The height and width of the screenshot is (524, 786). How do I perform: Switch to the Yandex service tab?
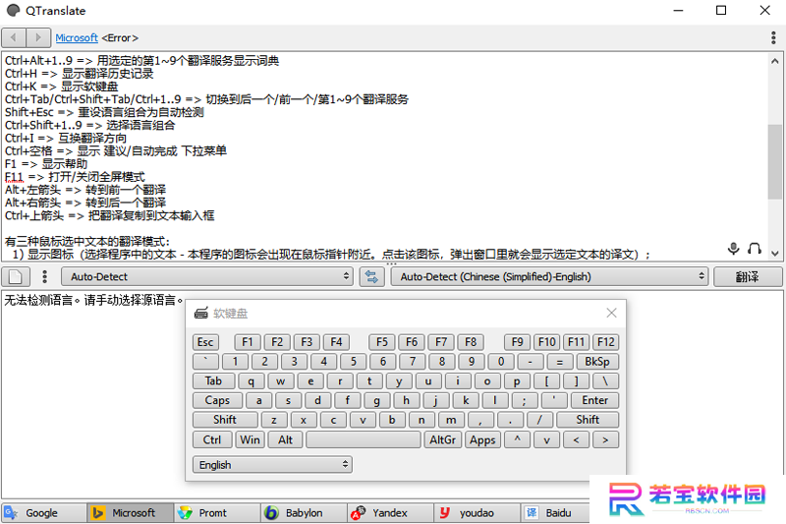pos(390,513)
